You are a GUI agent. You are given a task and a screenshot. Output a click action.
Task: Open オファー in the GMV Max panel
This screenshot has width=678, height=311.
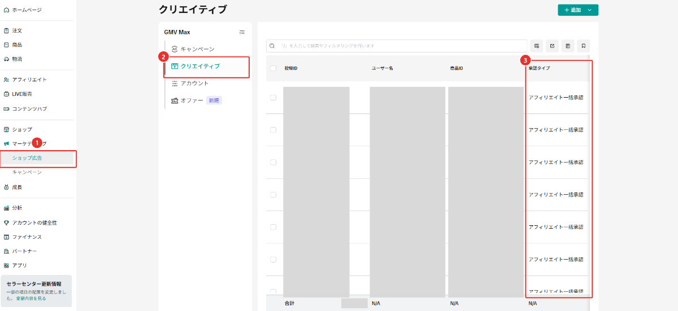[x=187, y=100]
